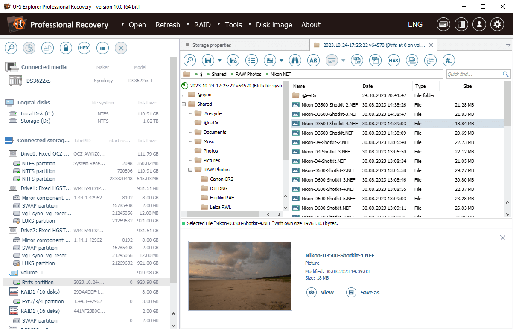Switch to Storage properties tab
The image size is (513, 329).
pos(212,45)
